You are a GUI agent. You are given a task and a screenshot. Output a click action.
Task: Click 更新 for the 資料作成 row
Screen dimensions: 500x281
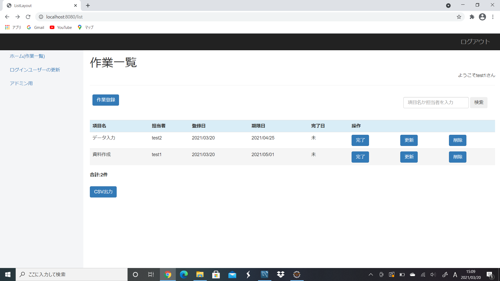[409, 157]
